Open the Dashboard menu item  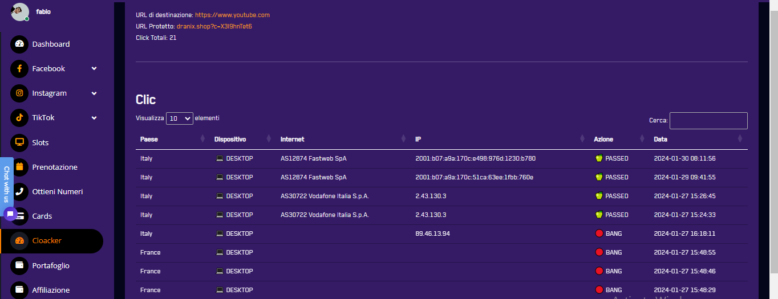tap(51, 44)
